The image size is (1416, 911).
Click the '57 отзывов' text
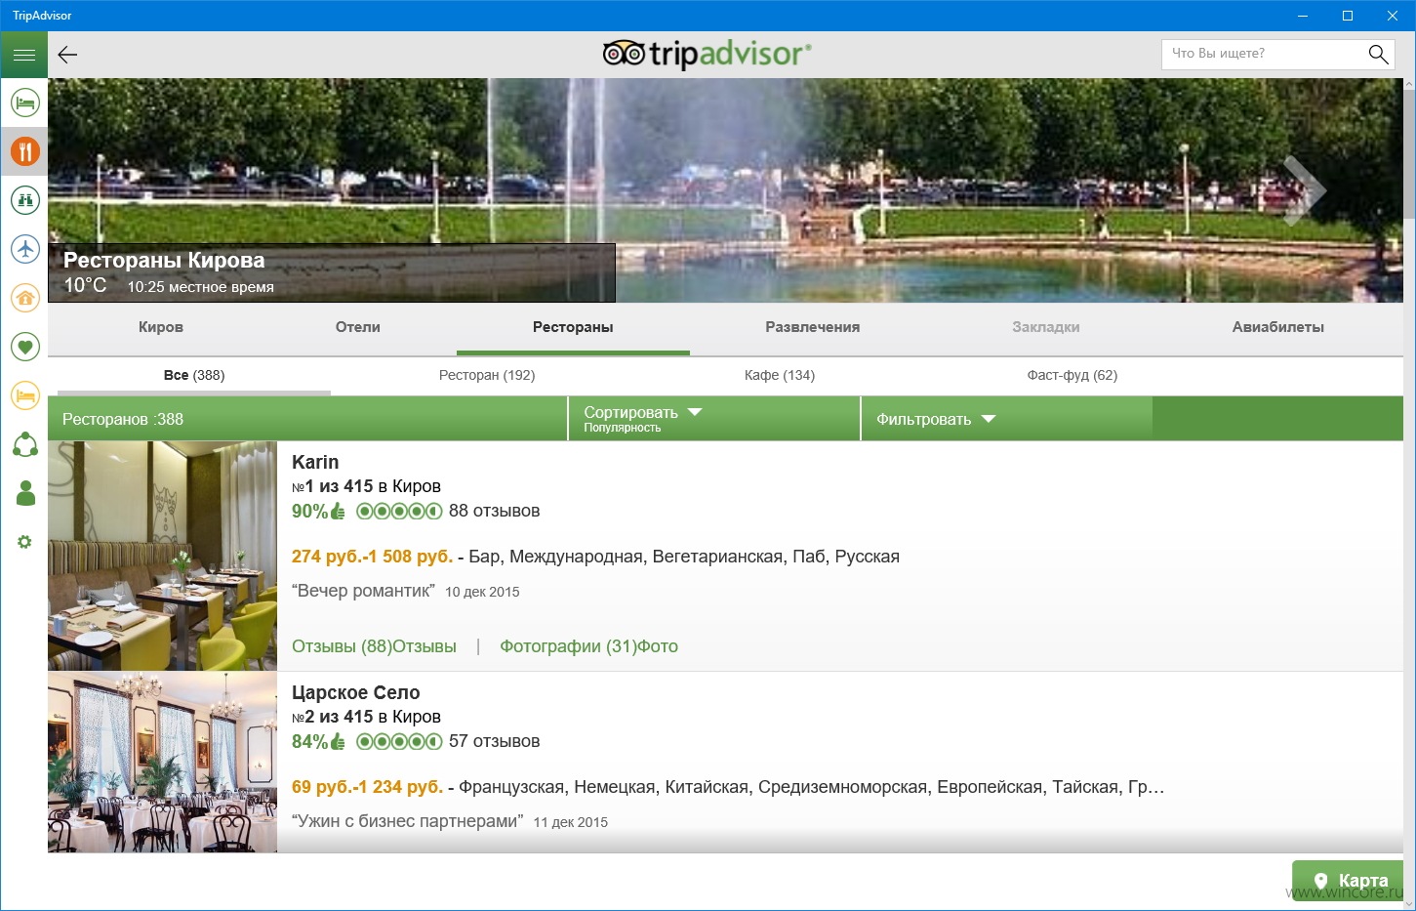click(x=494, y=741)
